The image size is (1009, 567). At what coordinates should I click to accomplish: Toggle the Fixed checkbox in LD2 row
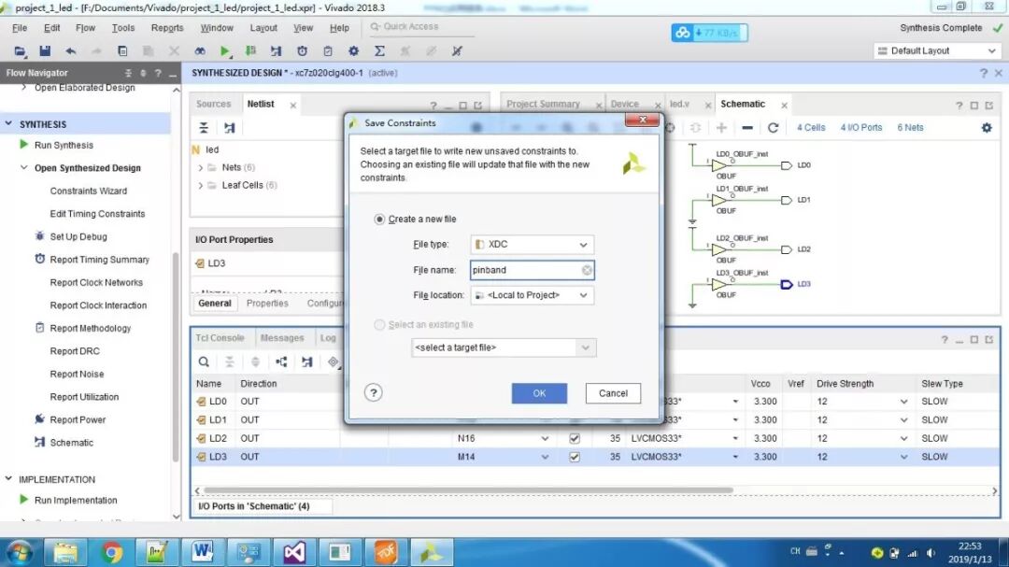[574, 438]
